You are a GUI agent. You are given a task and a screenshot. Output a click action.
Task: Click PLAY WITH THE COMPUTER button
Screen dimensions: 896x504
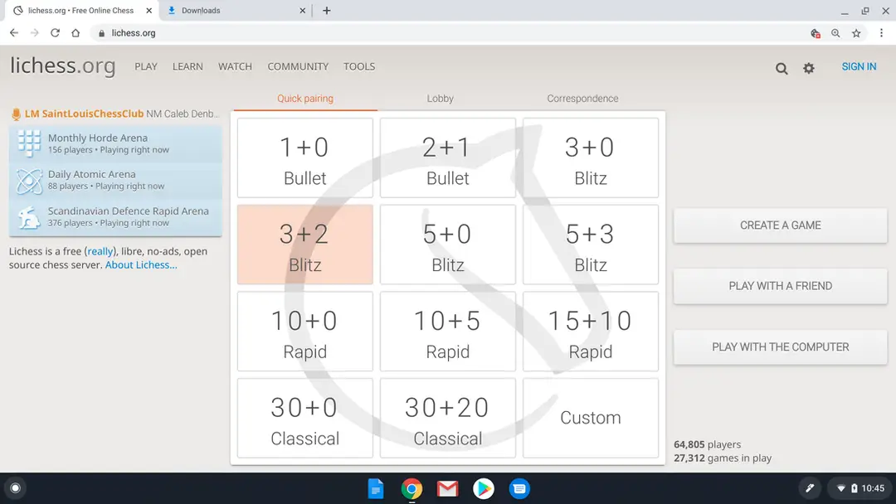(x=780, y=347)
